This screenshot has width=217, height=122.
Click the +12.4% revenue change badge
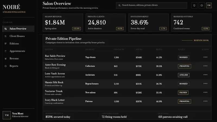[x=76, y=29]
